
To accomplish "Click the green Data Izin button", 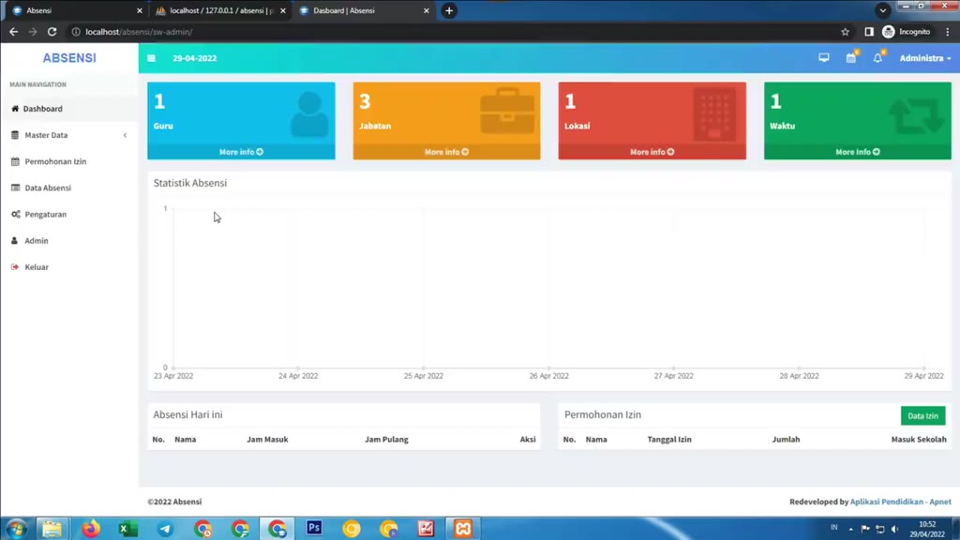I will [922, 415].
